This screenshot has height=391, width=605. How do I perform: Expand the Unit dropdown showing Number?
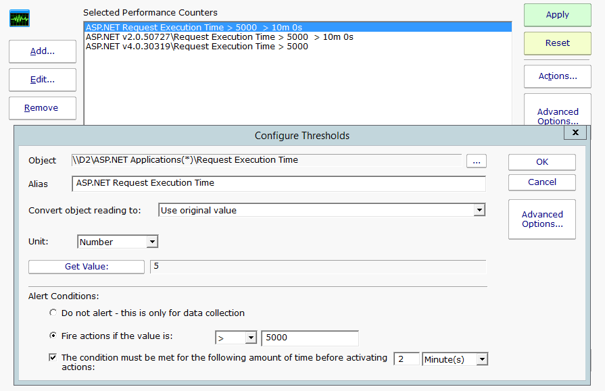click(152, 242)
